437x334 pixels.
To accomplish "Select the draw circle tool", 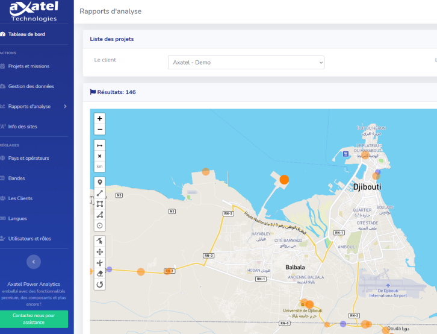I will click(x=100, y=225).
